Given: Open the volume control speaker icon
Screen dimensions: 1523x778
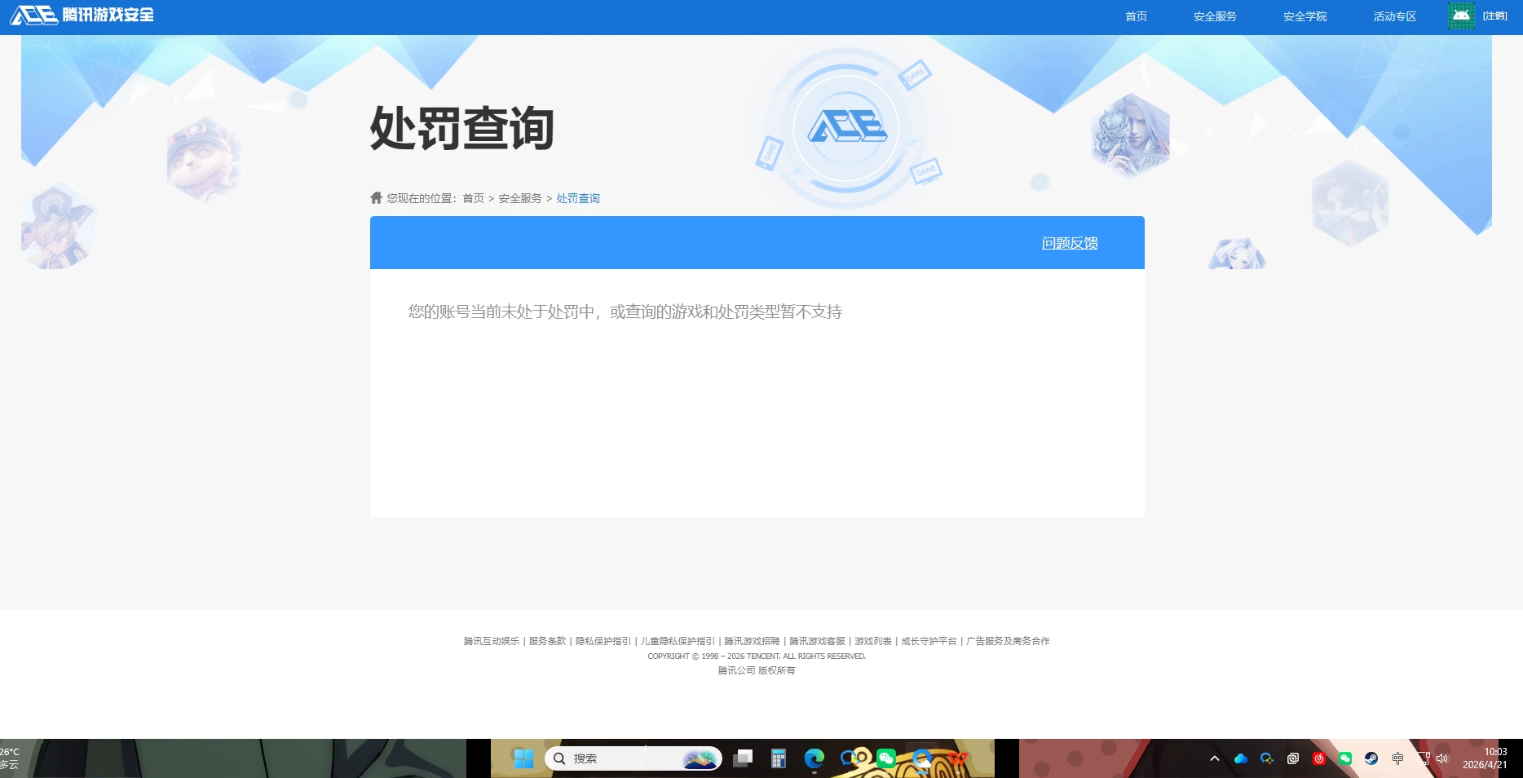Looking at the screenshot, I should click(1442, 758).
